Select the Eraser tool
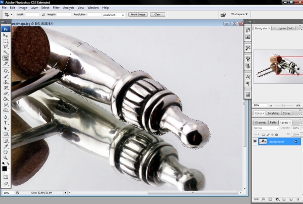Image resolution: width=303 pixels, height=204 pixels. [6, 93]
